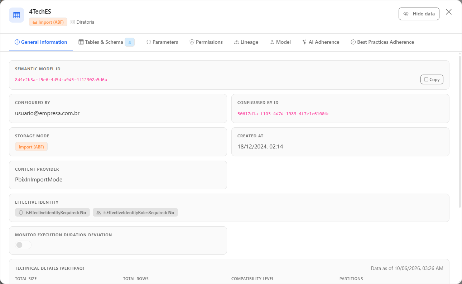Open the Lineage tab
Viewport: 462px width, 284px height.
[246, 42]
